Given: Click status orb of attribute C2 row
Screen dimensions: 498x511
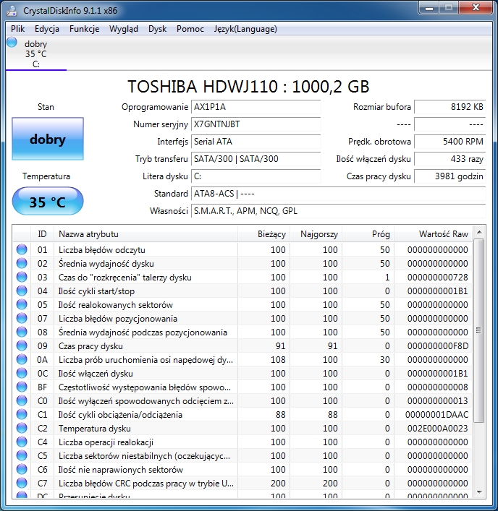Looking at the screenshot, I should 22,428.
